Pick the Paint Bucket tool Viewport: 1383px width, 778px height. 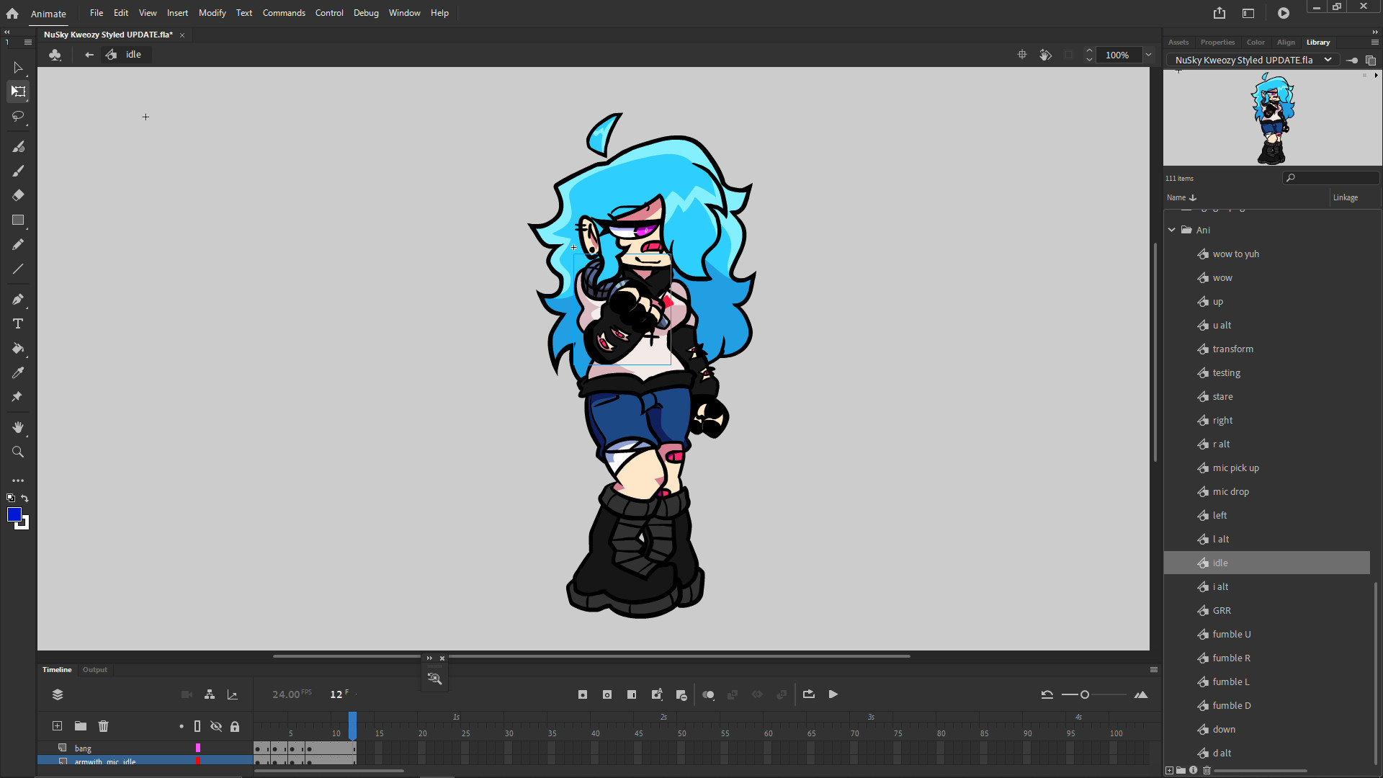pyautogui.click(x=18, y=349)
